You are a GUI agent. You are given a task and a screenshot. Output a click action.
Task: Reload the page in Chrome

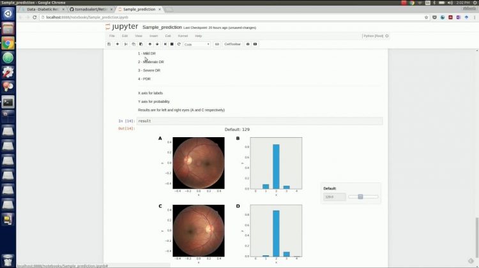(34, 17)
